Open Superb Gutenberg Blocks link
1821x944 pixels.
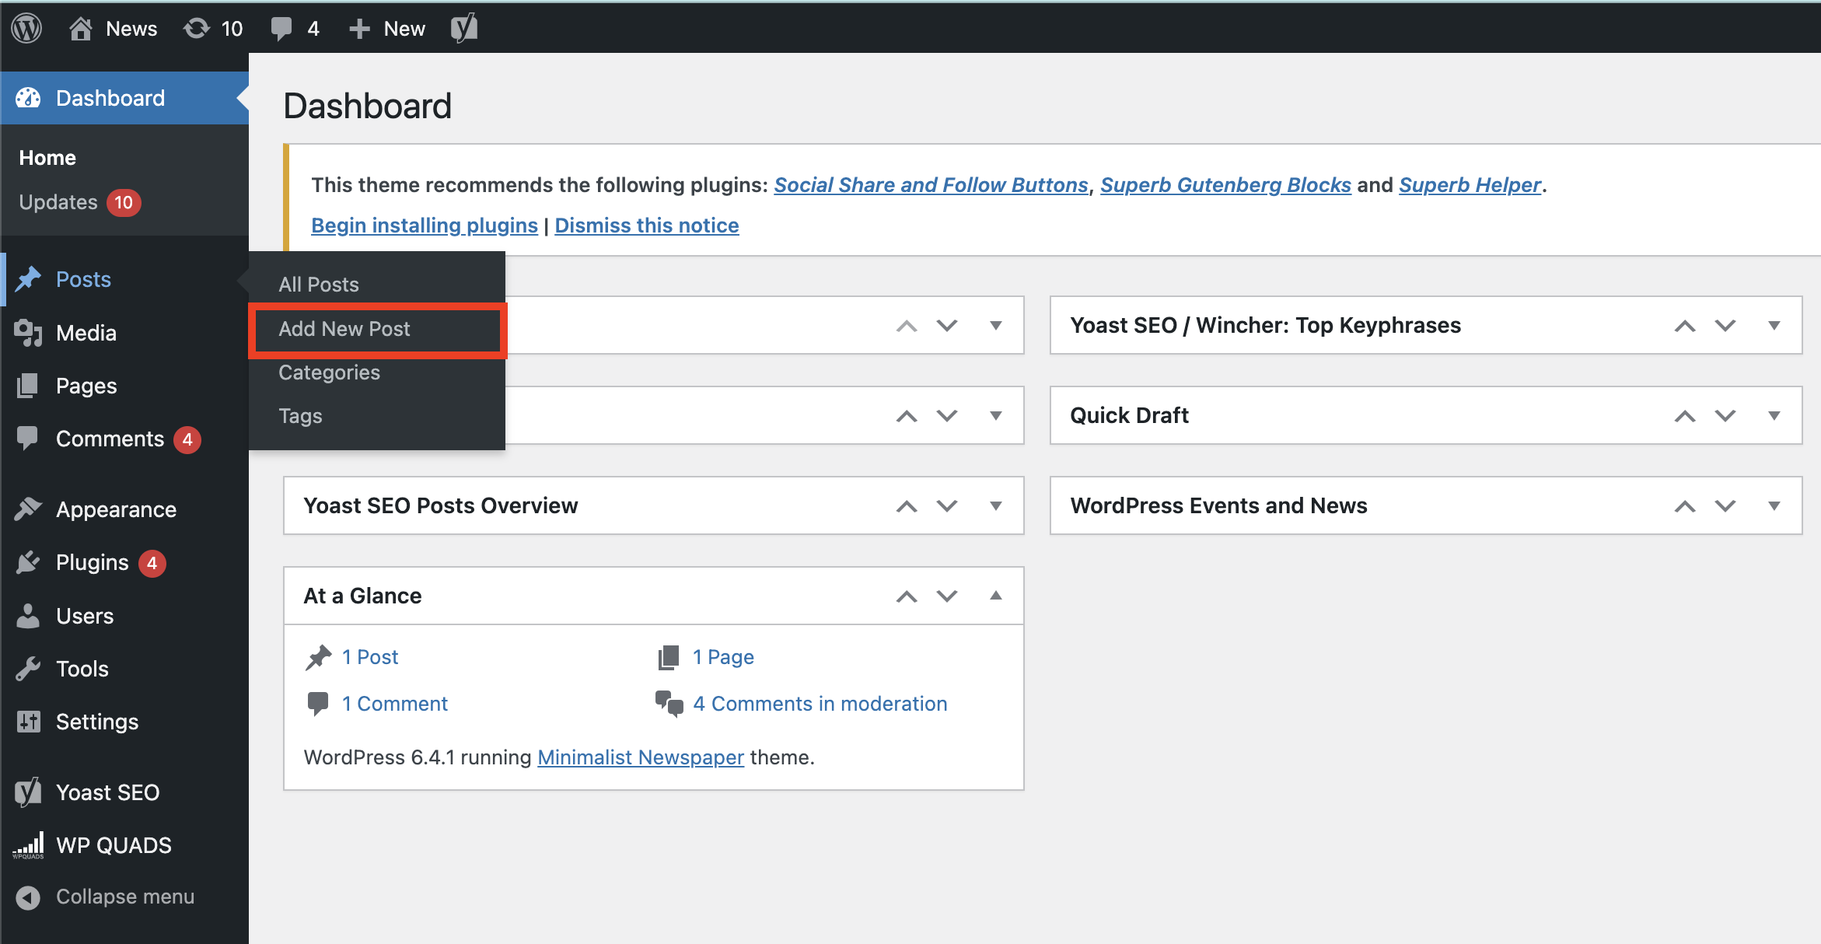click(1225, 185)
